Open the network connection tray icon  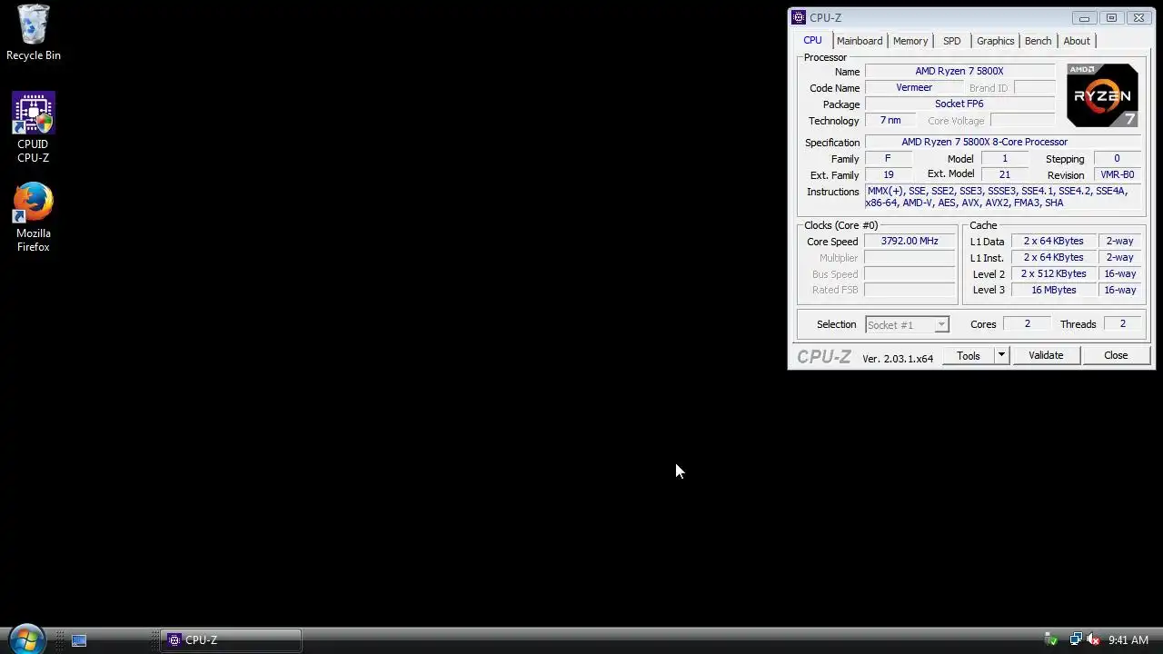(1075, 640)
